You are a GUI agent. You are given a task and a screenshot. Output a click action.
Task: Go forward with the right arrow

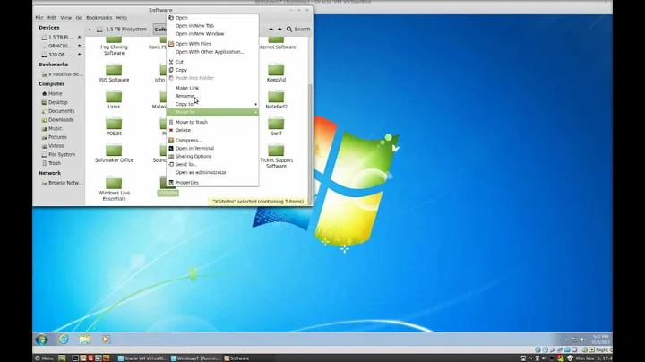click(279, 30)
